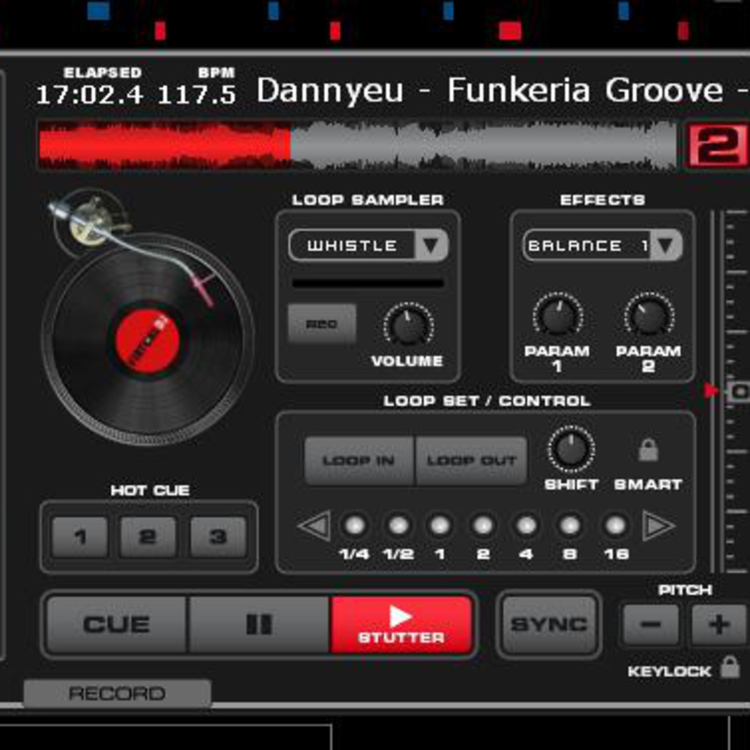Screen dimensions: 750x750
Task: Trigger hot cue 3
Action: (218, 537)
